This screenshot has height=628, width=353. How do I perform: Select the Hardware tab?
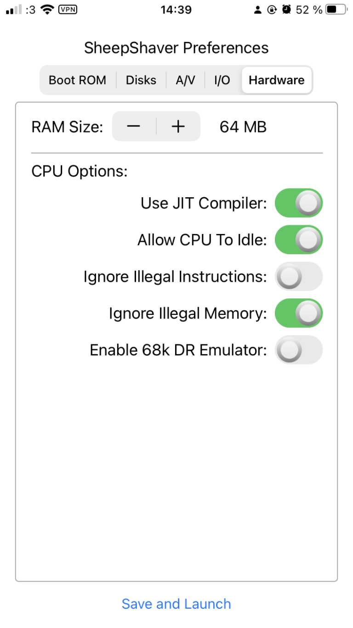(x=277, y=80)
